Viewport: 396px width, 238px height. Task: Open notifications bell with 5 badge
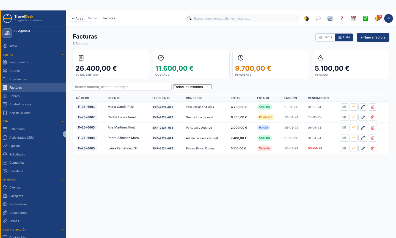(377, 18)
